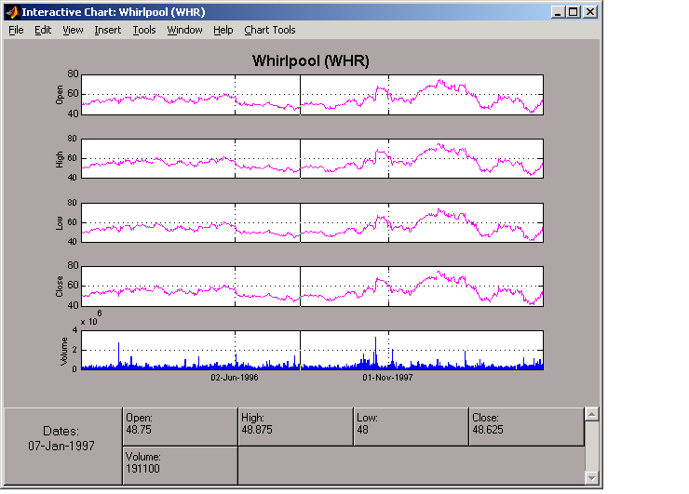Click the Volume axis label
This screenshot has width=689, height=494.
click(x=64, y=352)
